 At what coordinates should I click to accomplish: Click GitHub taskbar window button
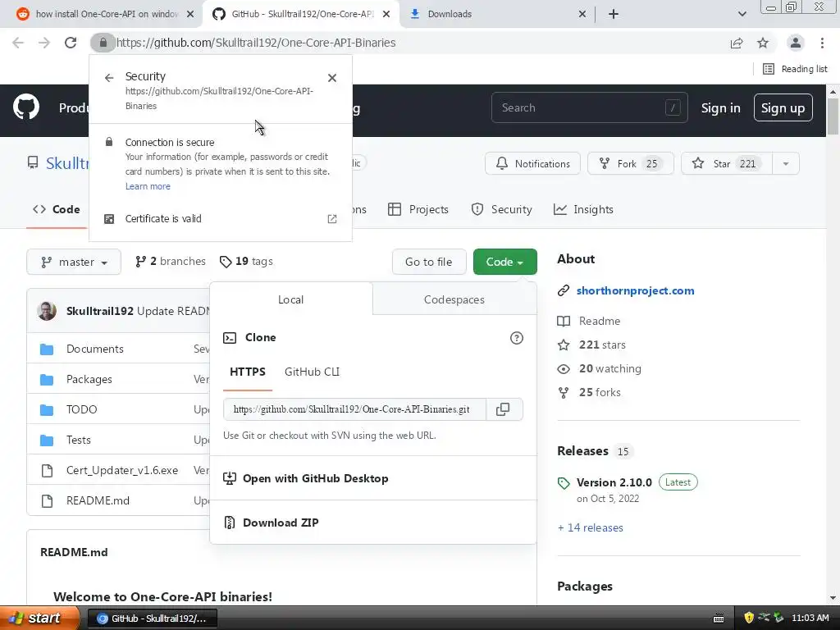click(x=152, y=619)
